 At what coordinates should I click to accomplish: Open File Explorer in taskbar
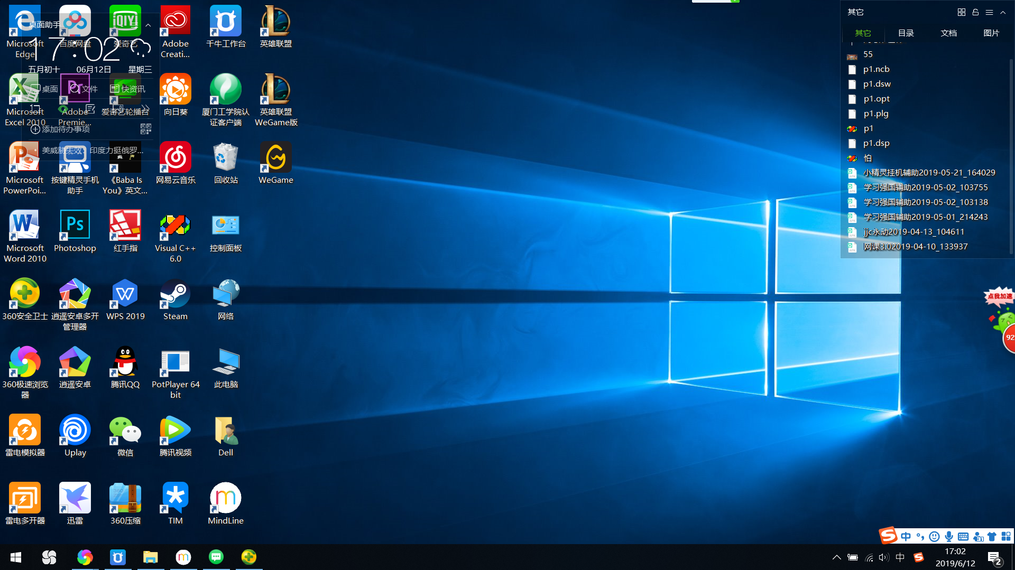pos(151,557)
